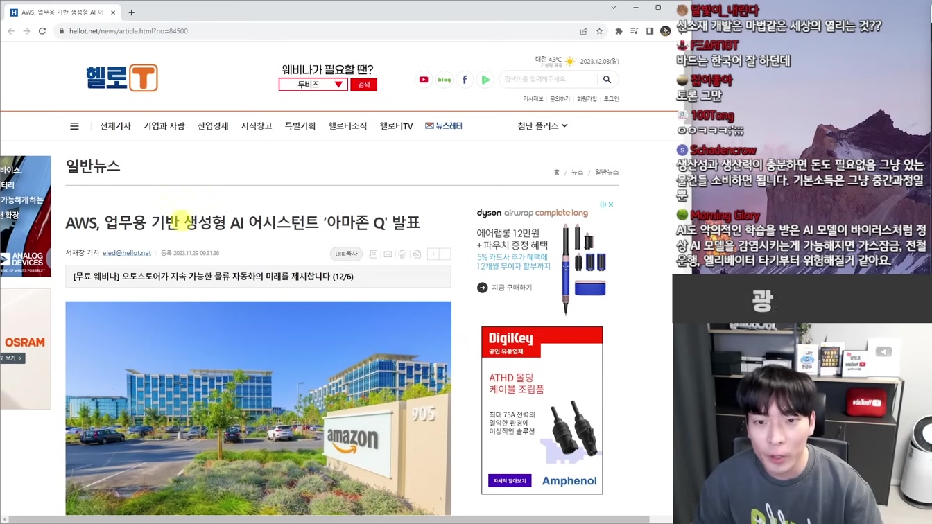932x524 pixels.
Task: Open the site's Facebook icon link
Action: (465, 80)
